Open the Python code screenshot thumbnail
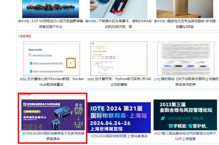 pyautogui.click(x=119, y=58)
